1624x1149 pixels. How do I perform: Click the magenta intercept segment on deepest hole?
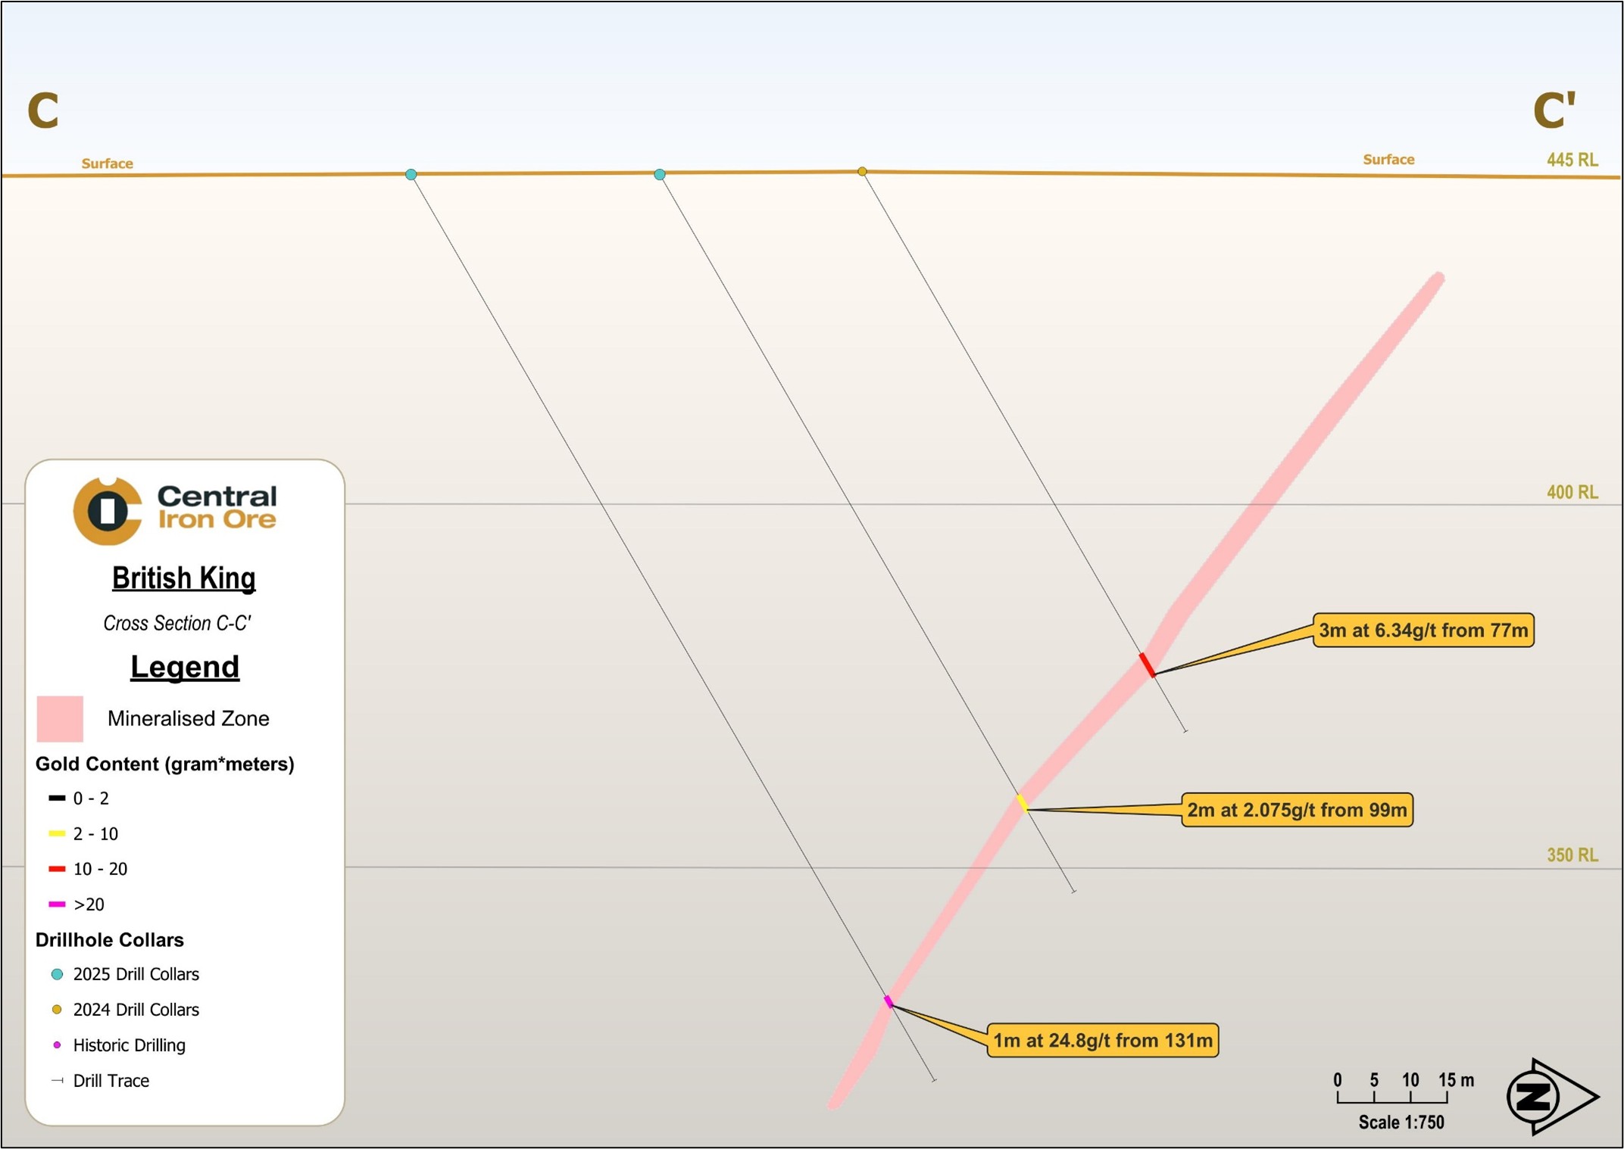tap(889, 1002)
